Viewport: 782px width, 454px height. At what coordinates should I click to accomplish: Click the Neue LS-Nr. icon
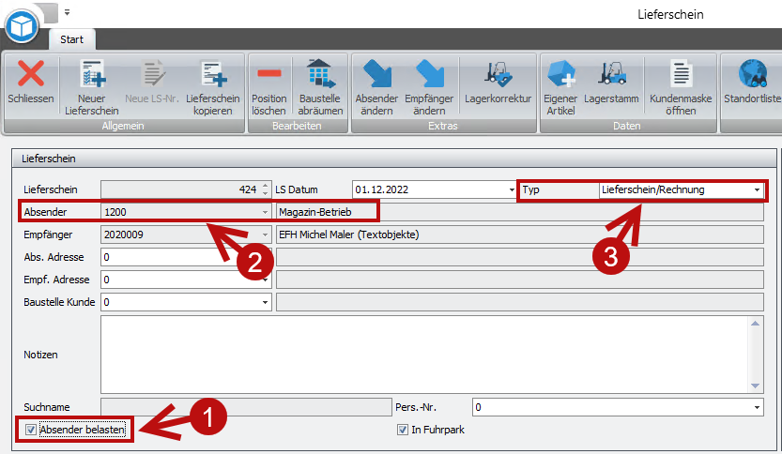point(152,74)
